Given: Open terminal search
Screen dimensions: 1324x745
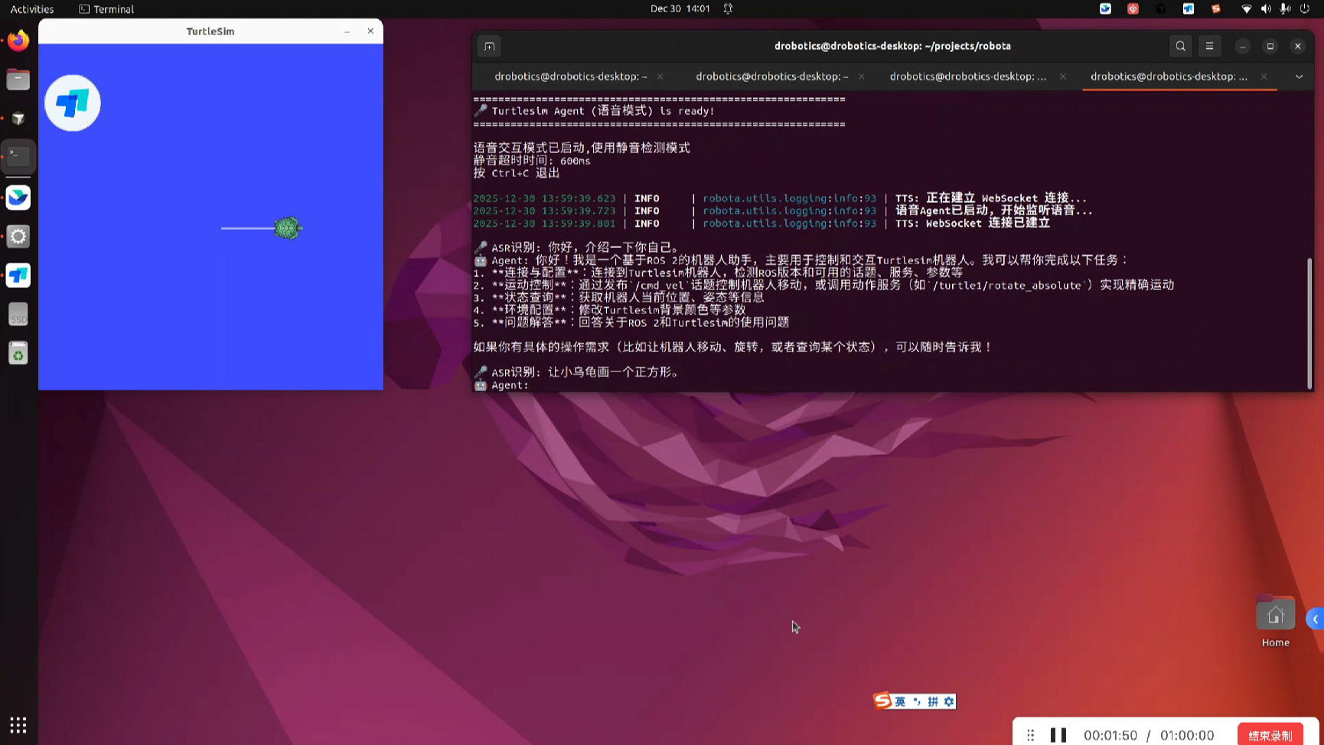Looking at the screenshot, I should (x=1181, y=46).
